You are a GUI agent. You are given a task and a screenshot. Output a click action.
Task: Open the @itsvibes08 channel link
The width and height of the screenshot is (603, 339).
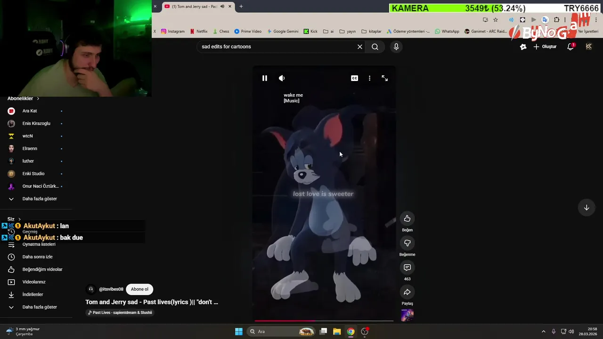point(111,289)
